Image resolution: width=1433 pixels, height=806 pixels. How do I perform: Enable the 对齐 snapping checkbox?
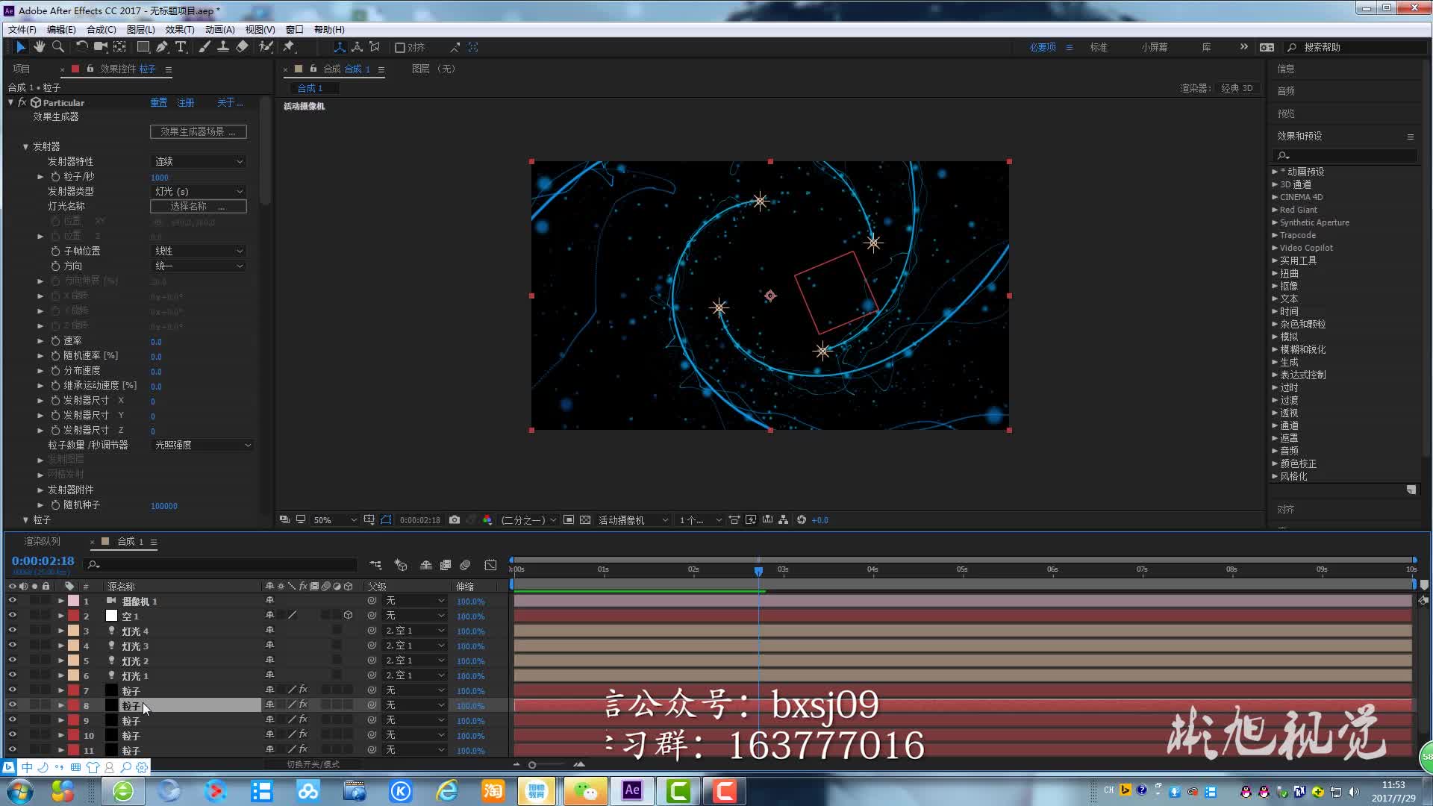click(x=400, y=48)
